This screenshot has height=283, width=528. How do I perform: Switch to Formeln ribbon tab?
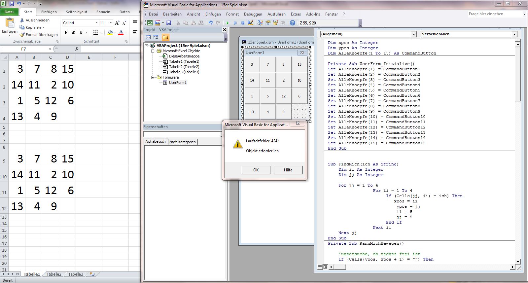point(103,12)
